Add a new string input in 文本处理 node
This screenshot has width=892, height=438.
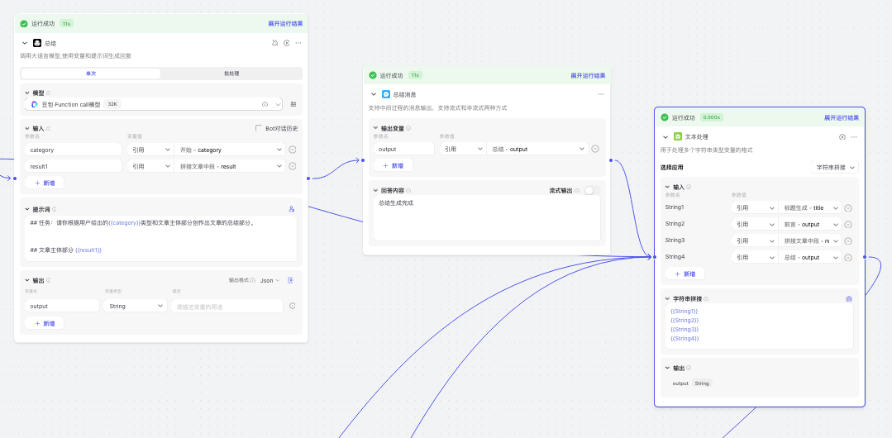[x=685, y=274]
